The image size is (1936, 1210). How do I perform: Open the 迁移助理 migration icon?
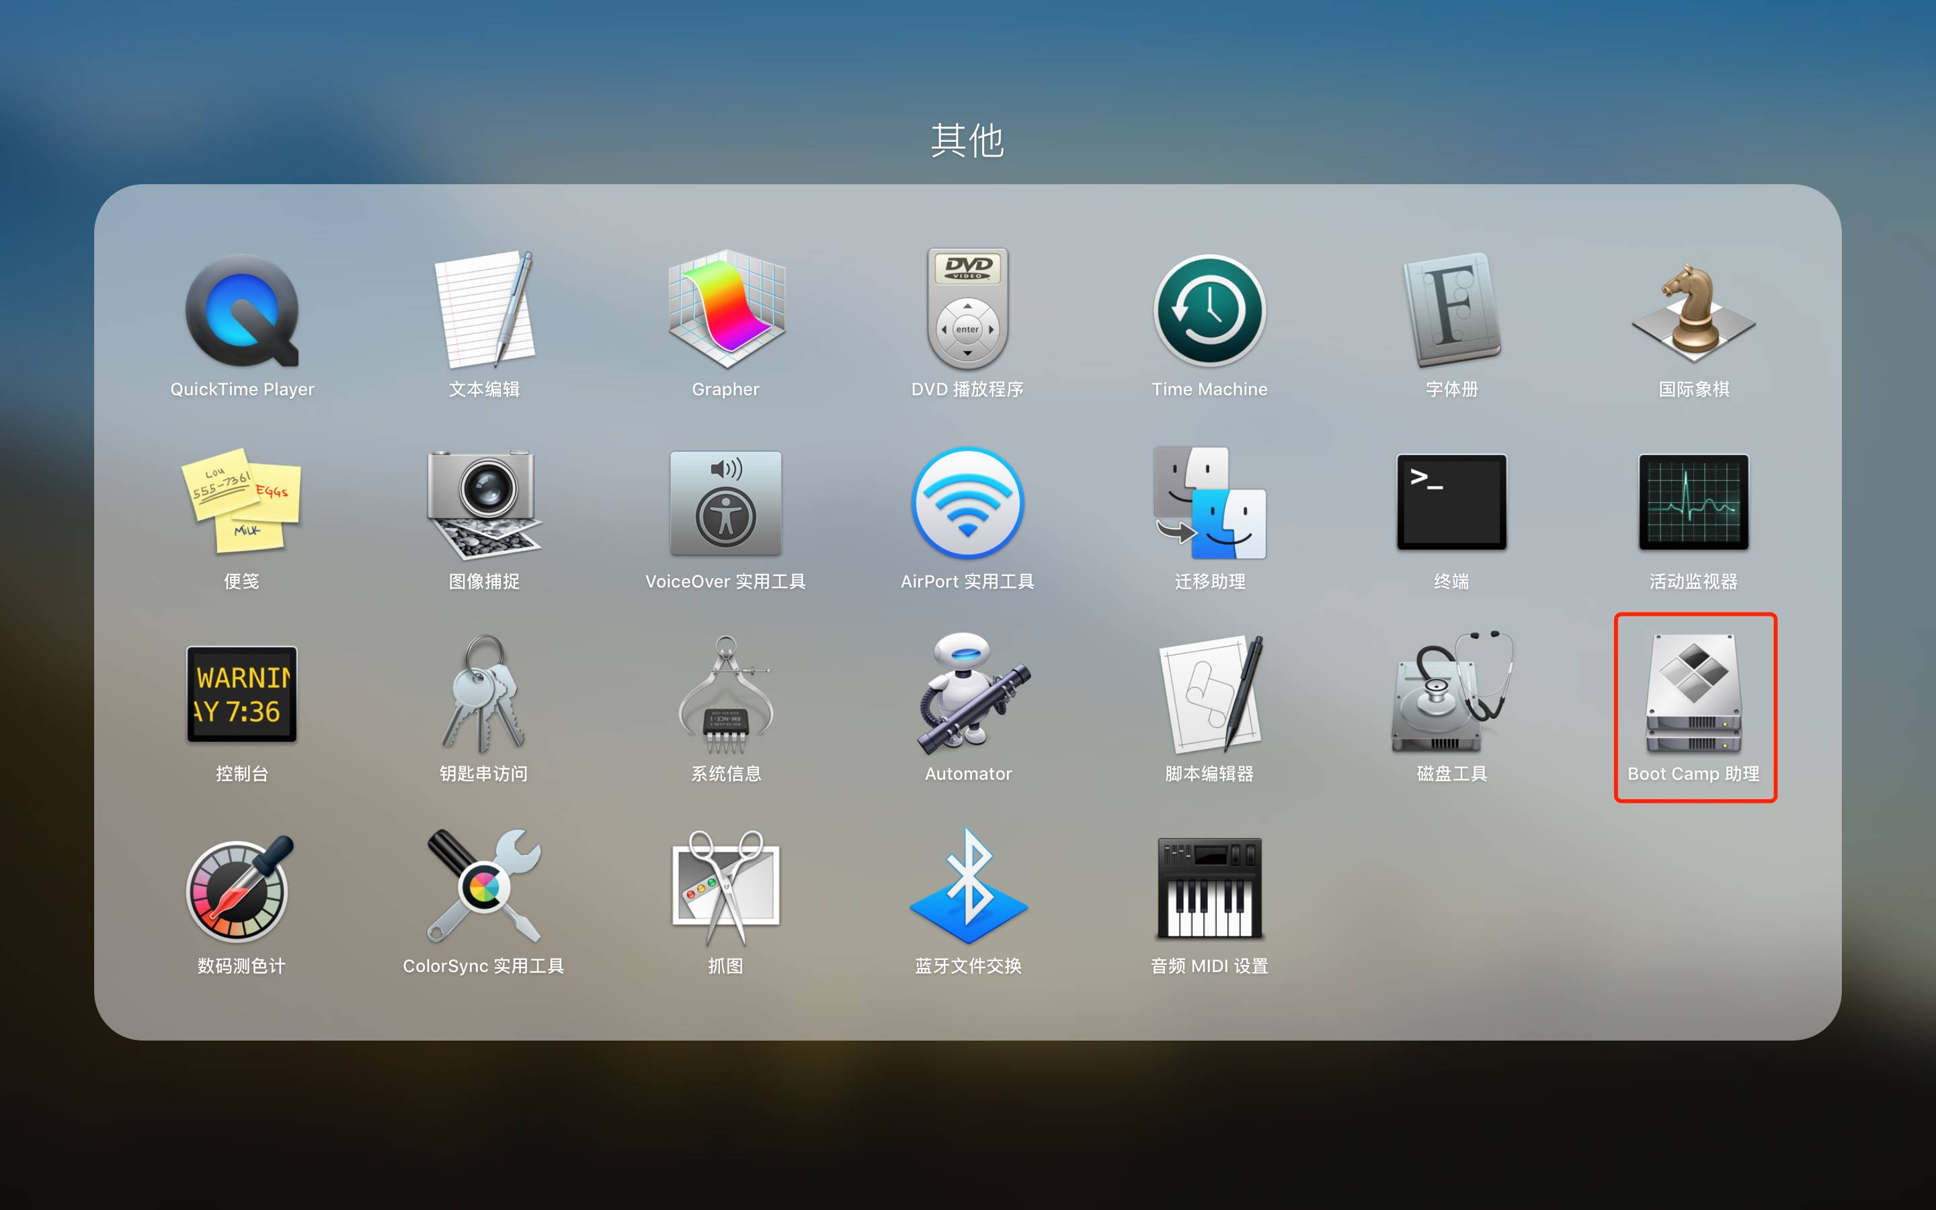tap(1209, 503)
